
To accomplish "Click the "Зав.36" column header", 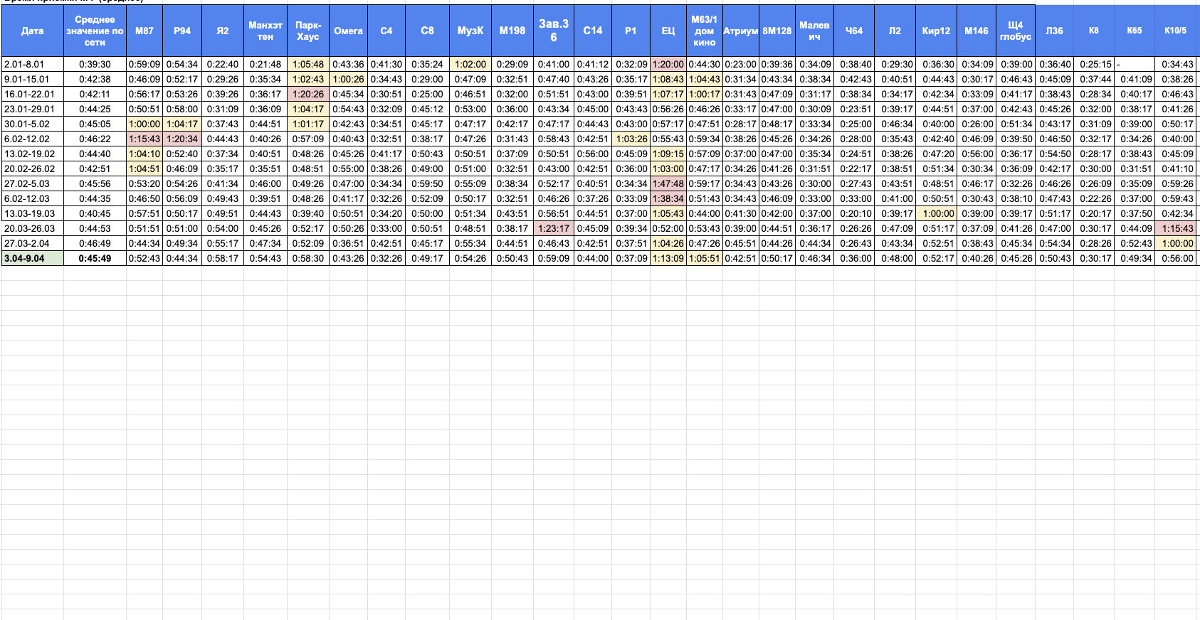I will 554,31.
